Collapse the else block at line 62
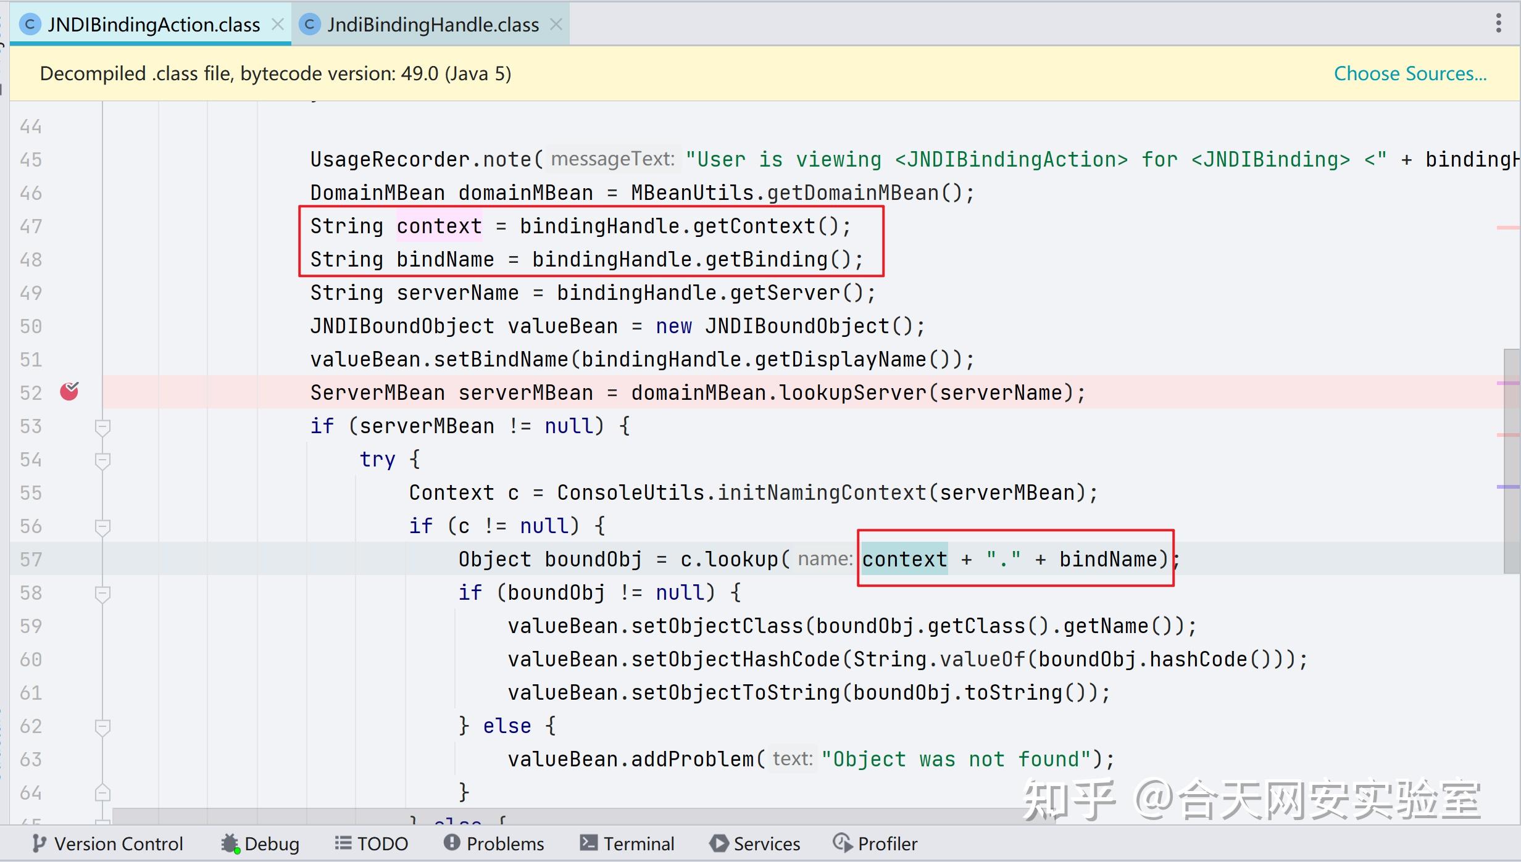The image size is (1521, 862). 102,727
